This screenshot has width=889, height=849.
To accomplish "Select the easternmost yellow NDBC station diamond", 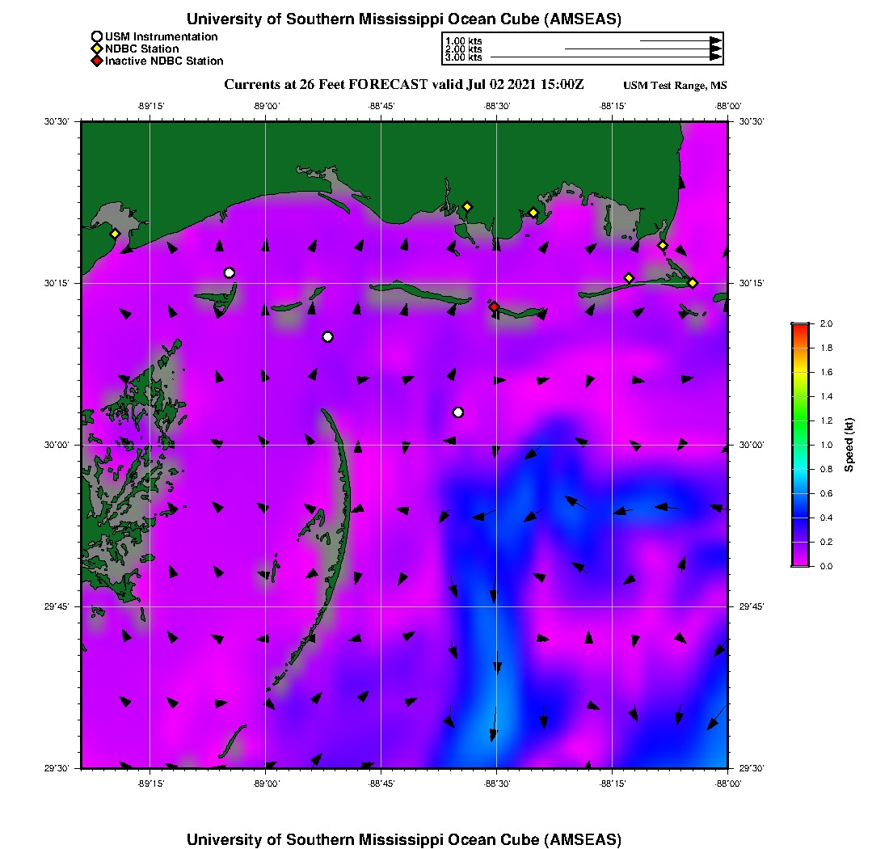I will click(x=693, y=282).
